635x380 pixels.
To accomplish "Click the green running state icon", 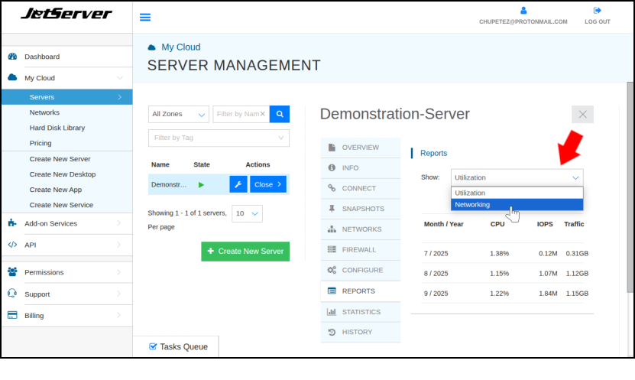I will pyautogui.click(x=201, y=184).
